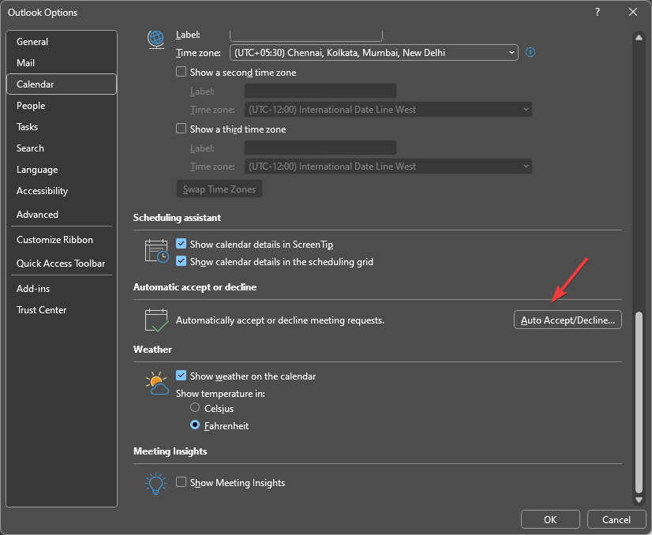The height and width of the screenshot is (535, 652).
Task: Open the People options category
Action: click(x=62, y=106)
